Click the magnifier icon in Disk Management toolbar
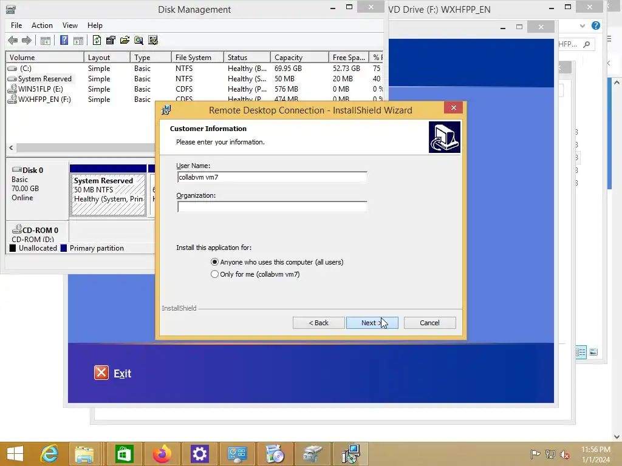Viewport: 622px width, 466px height. point(138,40)
